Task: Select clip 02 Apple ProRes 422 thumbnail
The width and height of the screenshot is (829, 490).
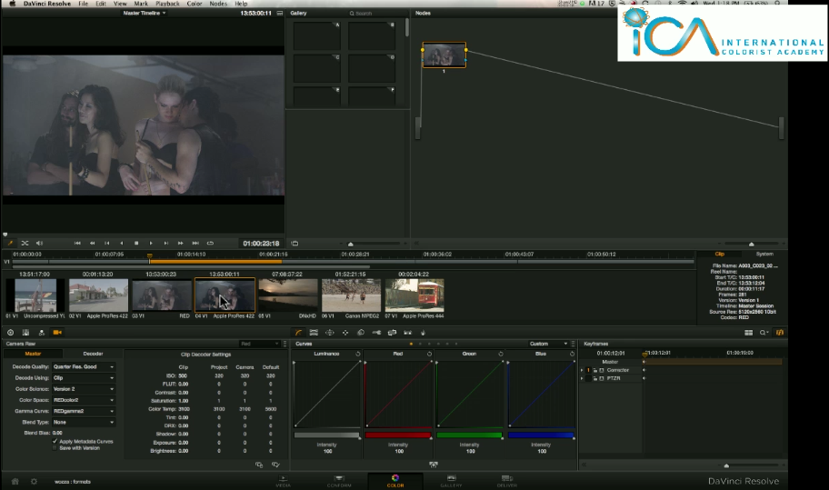Action: (x=98, y=295)
